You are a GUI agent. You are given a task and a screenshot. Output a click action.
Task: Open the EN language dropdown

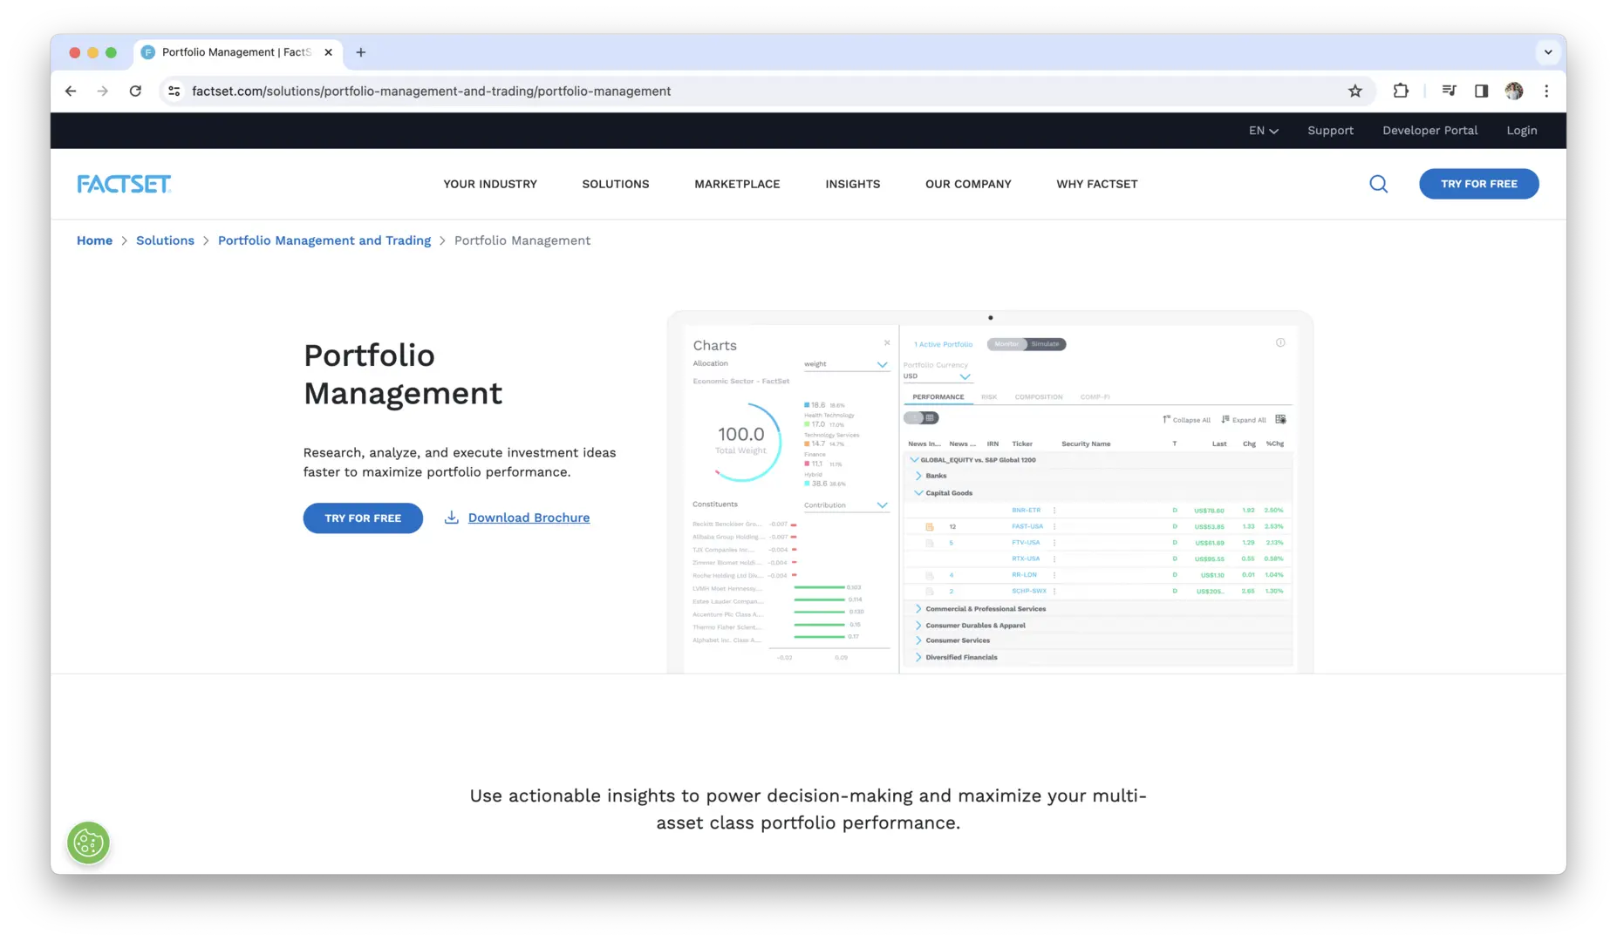pyautogui.click(x=1263, y=131)
